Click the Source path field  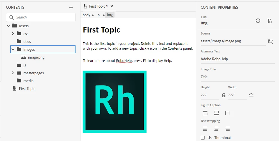click(x=233, y=41)
